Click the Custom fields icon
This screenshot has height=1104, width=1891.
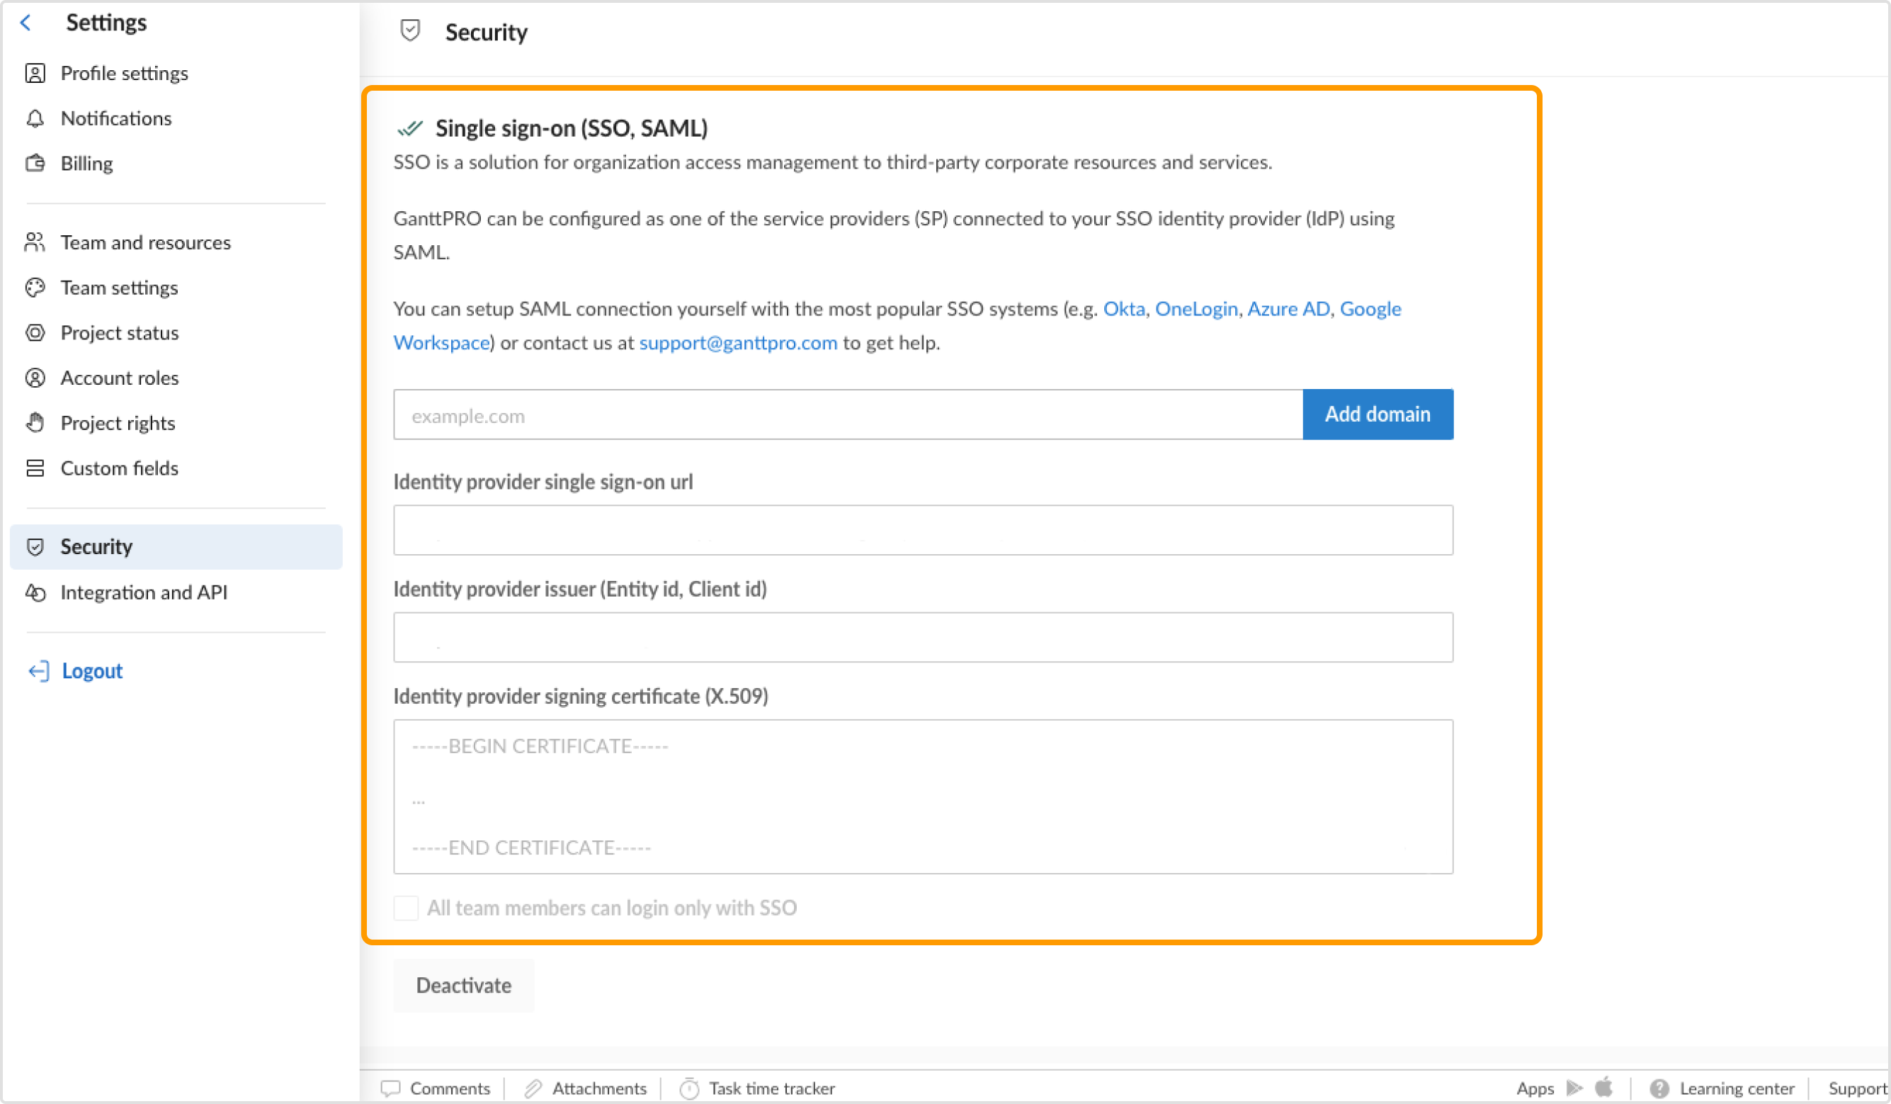[36, 468]
